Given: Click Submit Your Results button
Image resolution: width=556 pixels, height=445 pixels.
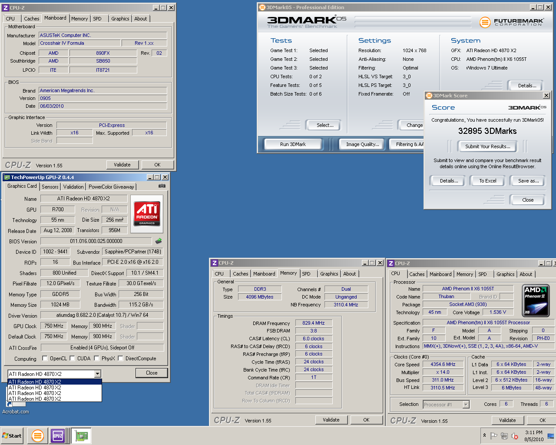Looking at the screenshot, I should click(x=487, y=146).
